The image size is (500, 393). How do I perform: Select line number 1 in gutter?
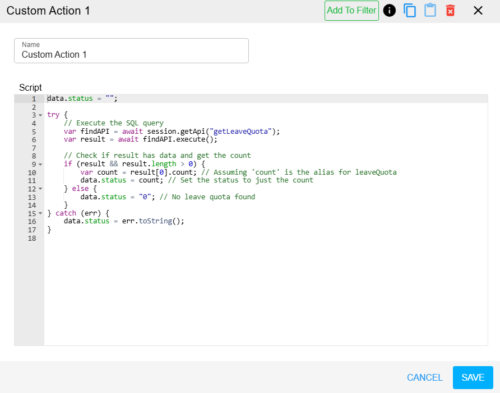(x=34, y=99)
